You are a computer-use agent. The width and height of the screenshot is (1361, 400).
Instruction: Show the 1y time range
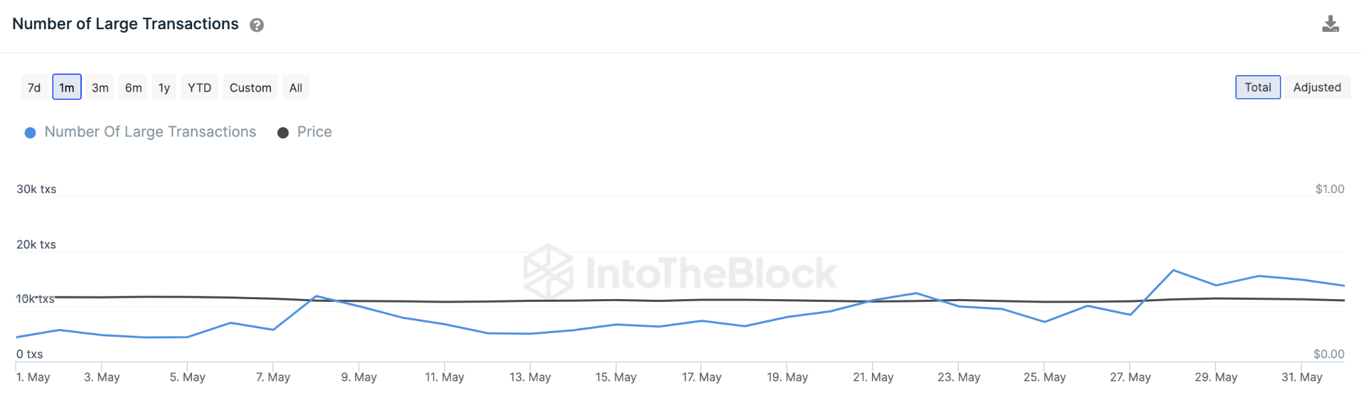[164, 88]
